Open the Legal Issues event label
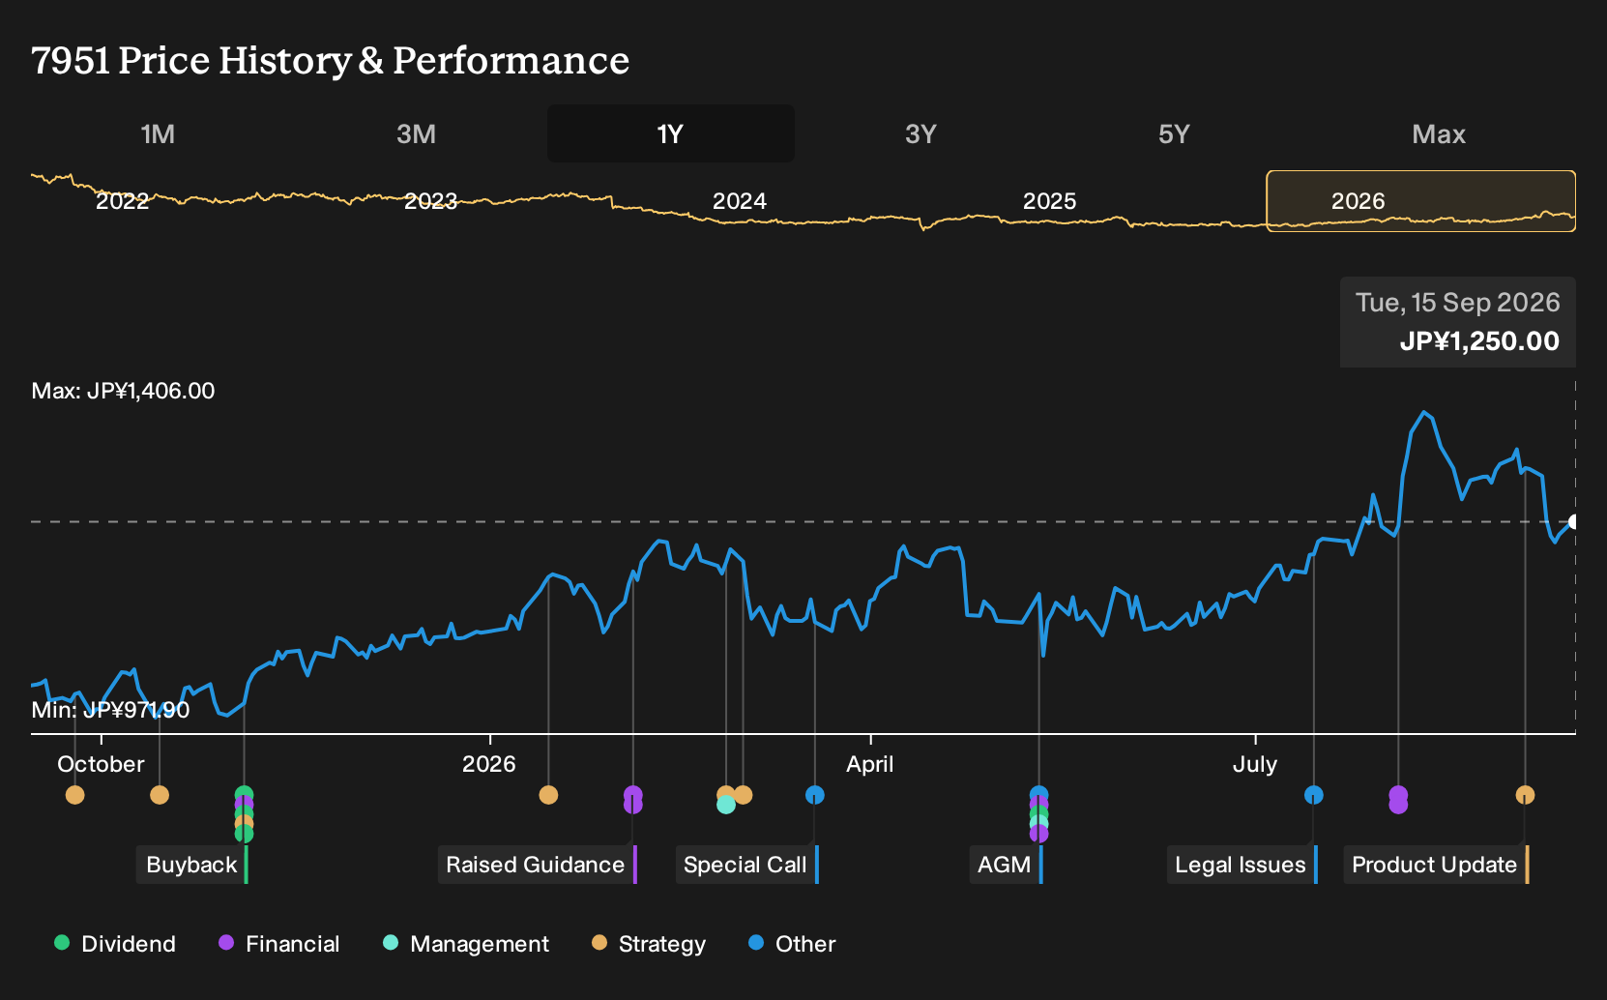The width and height of the screenshot is (1607, 1000). (1242, 865)
